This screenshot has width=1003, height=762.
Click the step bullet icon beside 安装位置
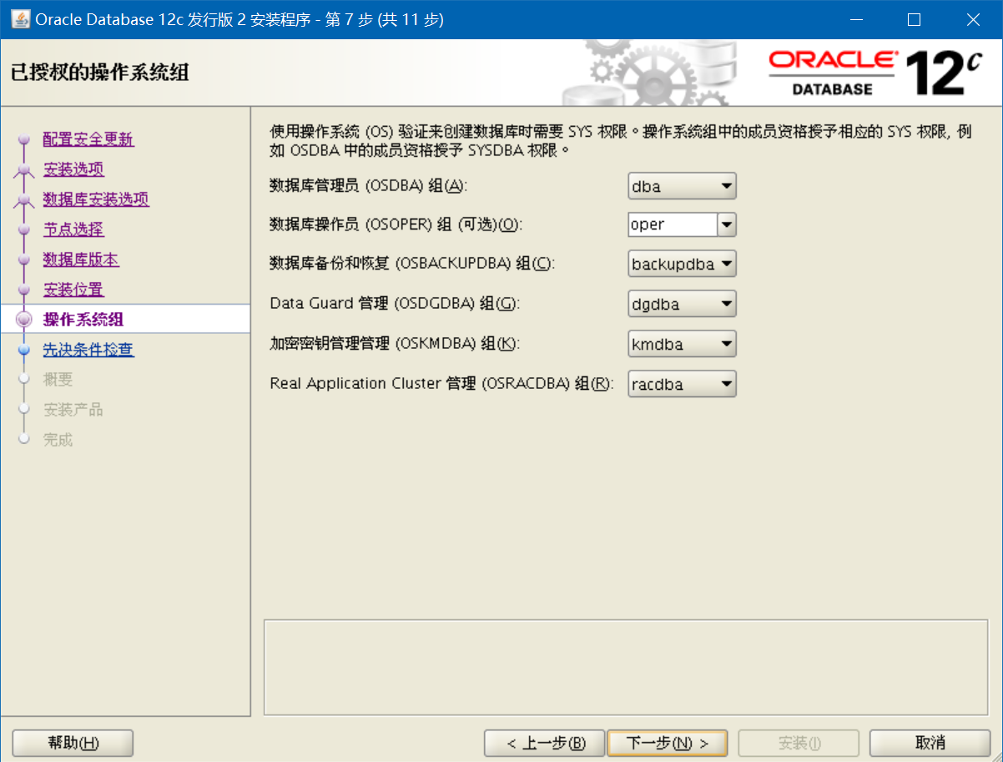[24, 290]
